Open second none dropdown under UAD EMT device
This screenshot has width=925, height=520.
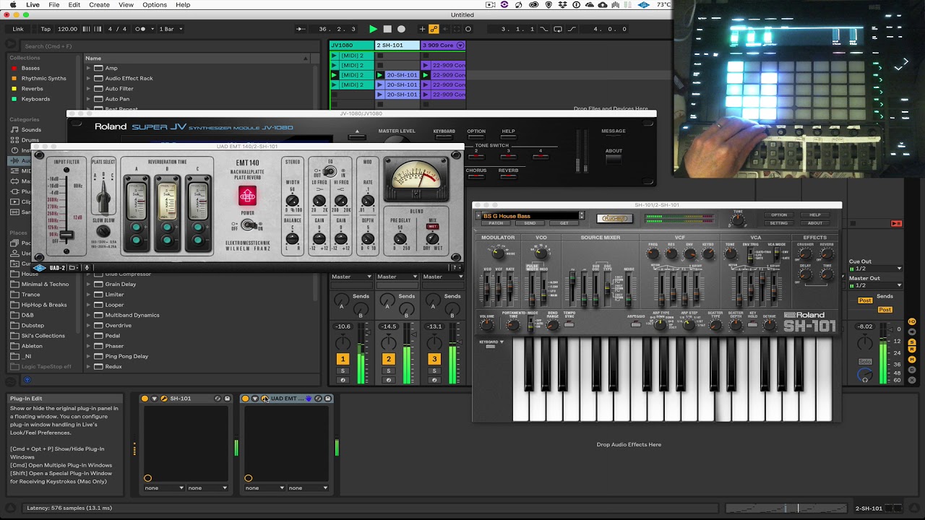point(309,488)
